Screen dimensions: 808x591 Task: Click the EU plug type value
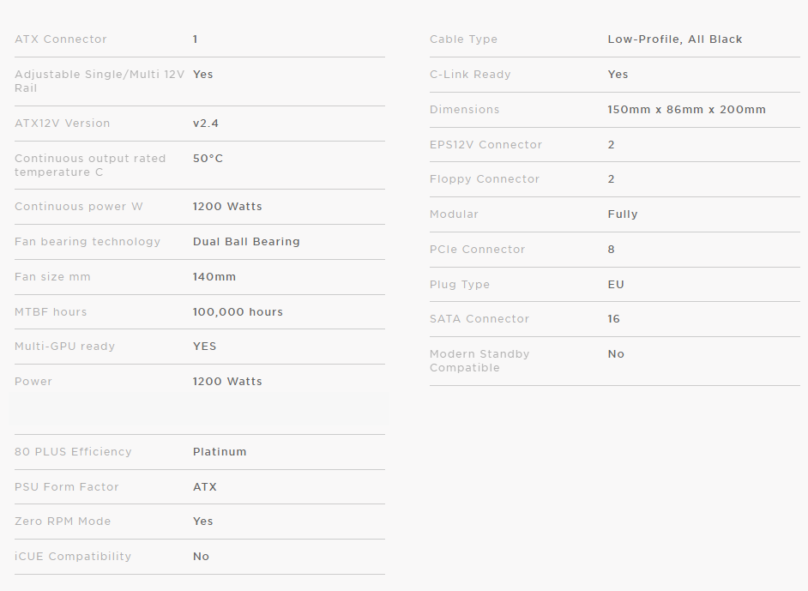[x=616, y=285]
